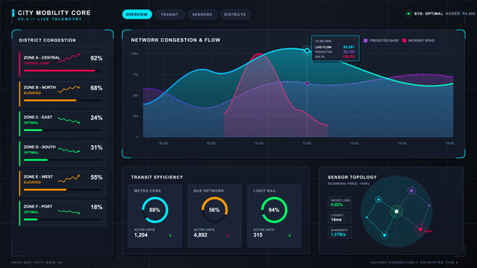
Task: Click the Metro Core active units 1,204
Action: point(141,235)
